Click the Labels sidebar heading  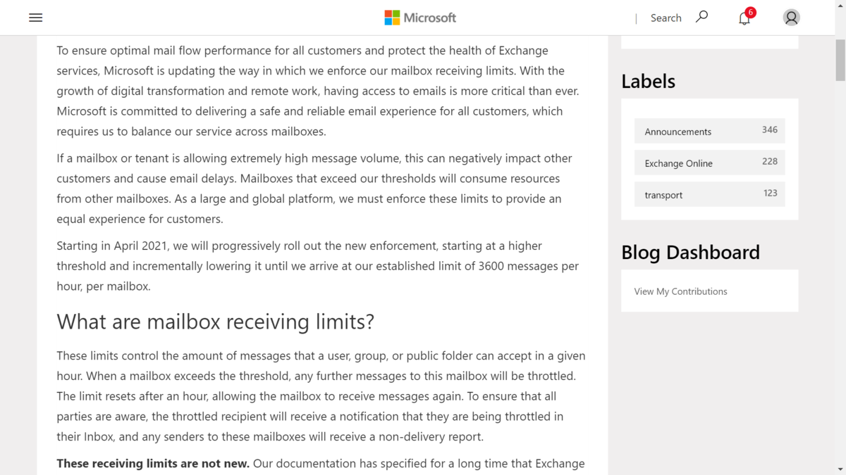[648, 81]
